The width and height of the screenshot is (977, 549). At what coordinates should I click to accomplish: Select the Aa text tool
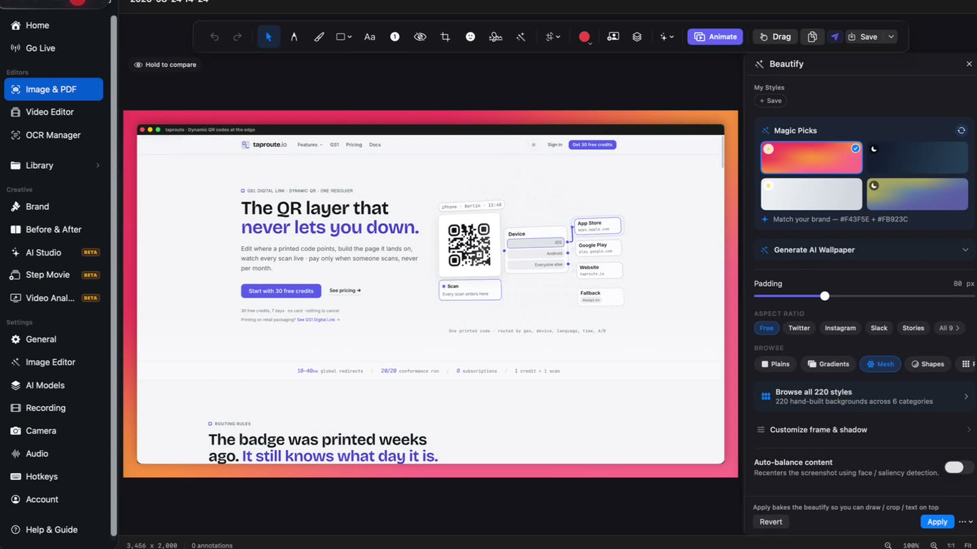click(x=370, y=37)
